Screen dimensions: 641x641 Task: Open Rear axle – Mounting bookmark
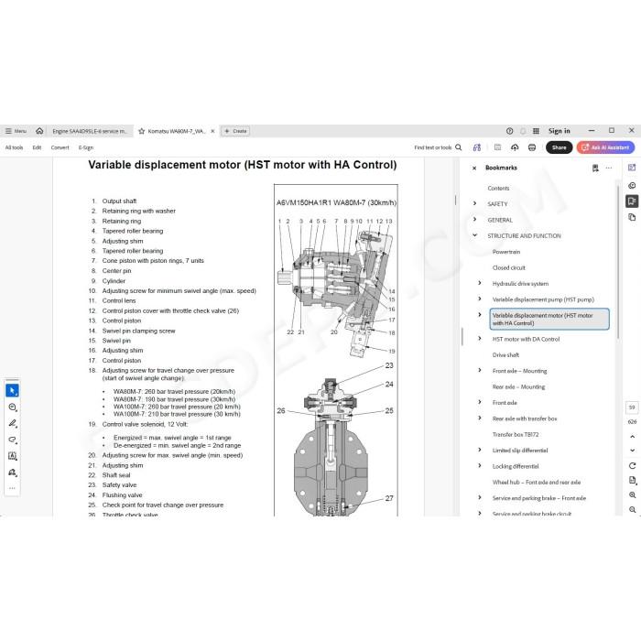[518, 386]
